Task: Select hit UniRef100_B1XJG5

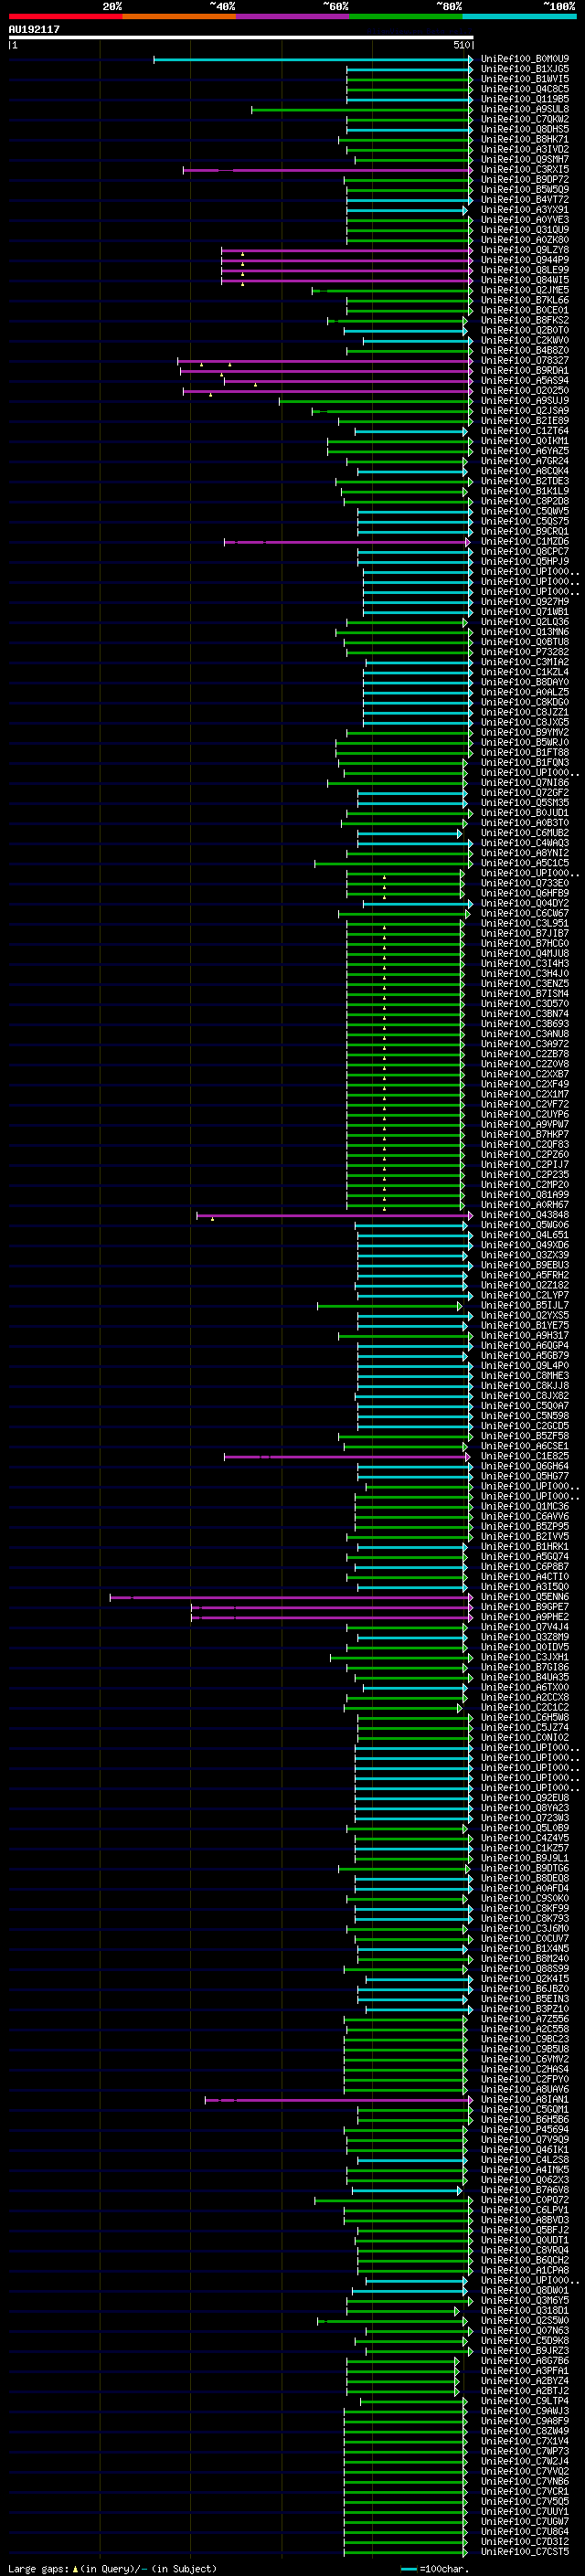Action: click(525, 69)
